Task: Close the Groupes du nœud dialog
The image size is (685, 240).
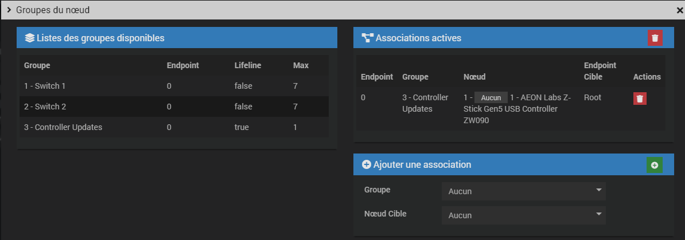Action: click(680, 10)
